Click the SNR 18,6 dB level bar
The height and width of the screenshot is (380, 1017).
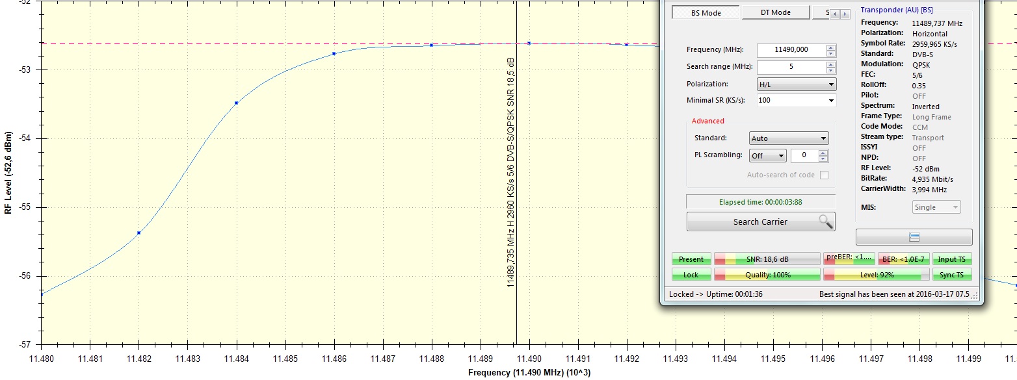(767, 259)
